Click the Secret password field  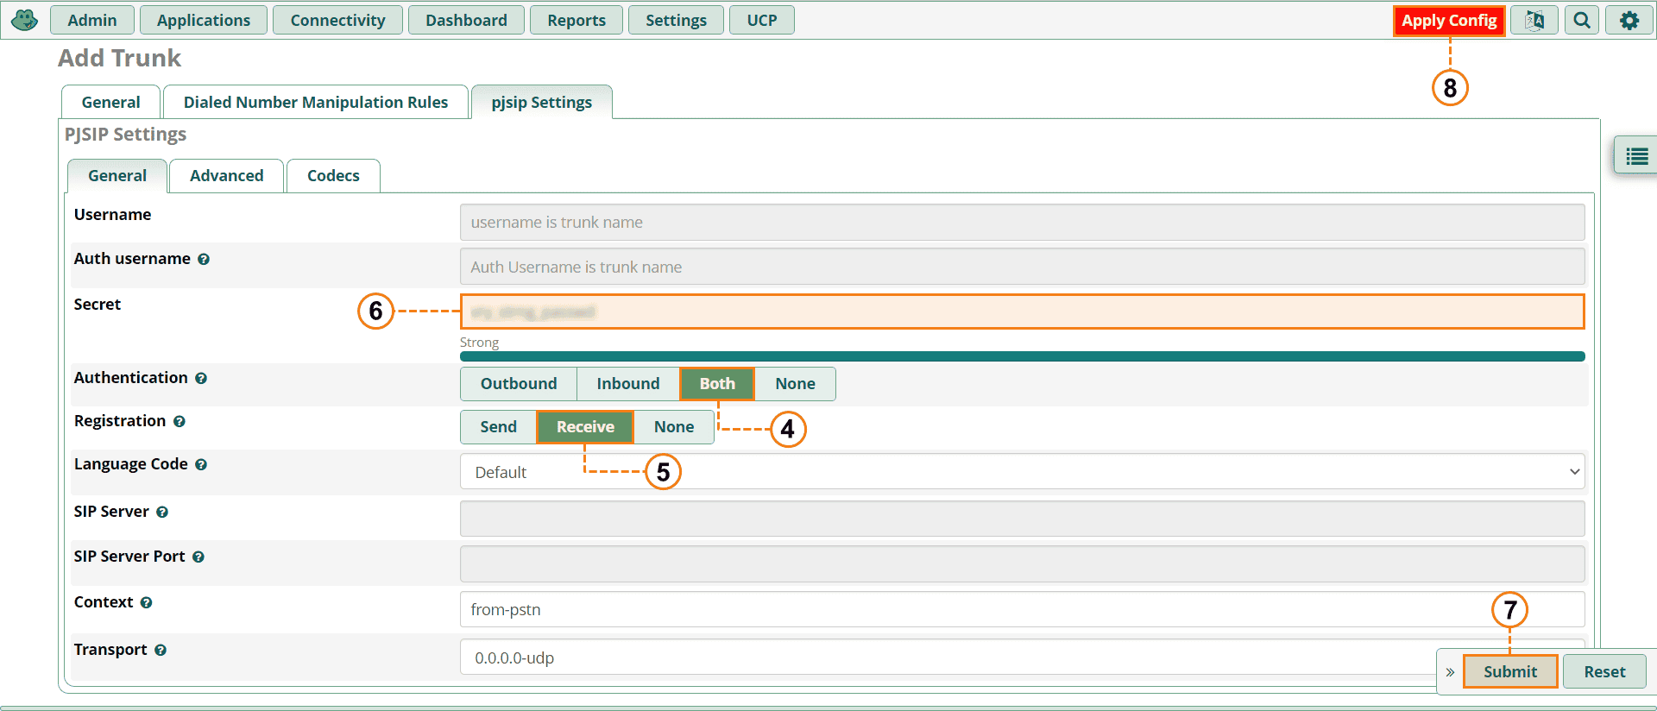[x=1022, y=311]
